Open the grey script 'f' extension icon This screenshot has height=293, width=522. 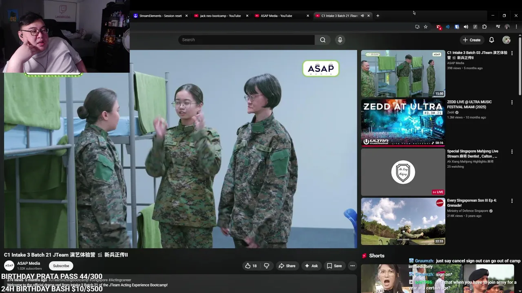pos(475,27)
